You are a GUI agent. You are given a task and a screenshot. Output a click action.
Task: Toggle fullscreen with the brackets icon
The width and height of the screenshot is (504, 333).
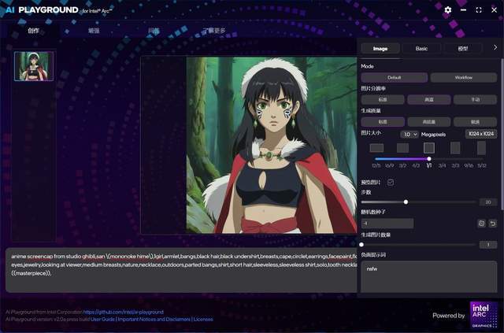point(479,10)
